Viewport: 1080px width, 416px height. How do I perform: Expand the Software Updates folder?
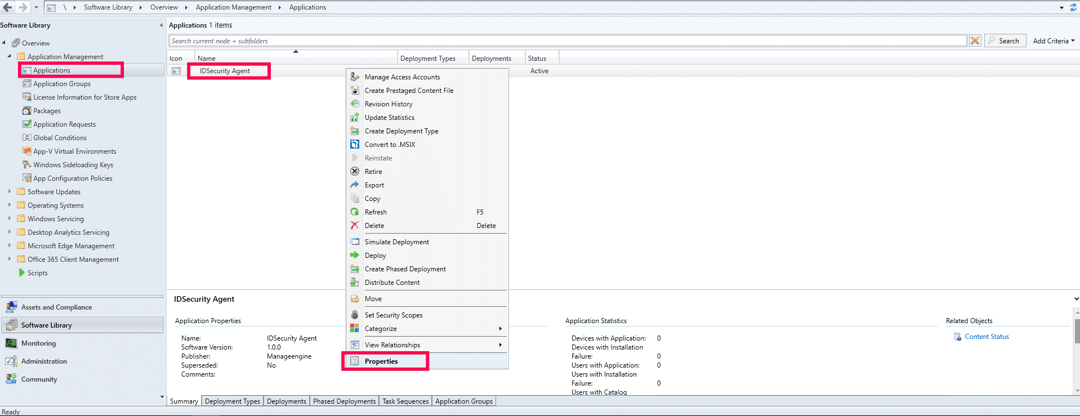(x=10, y=191)
